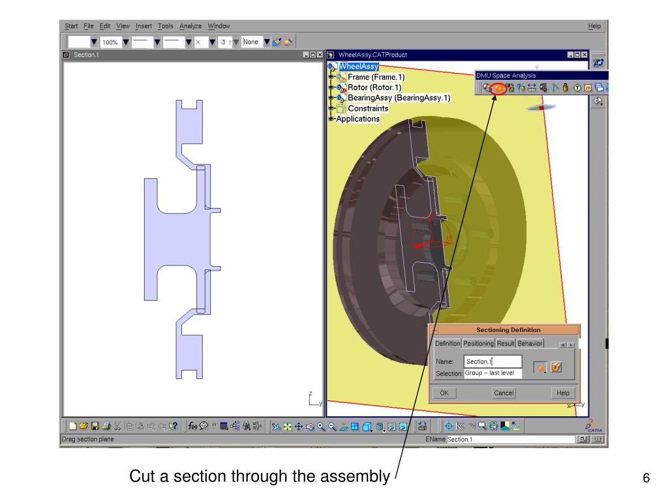Choose the Measure Inertia weight icon
This screenshot has height=501, width=668.
[x=566, y=88]
